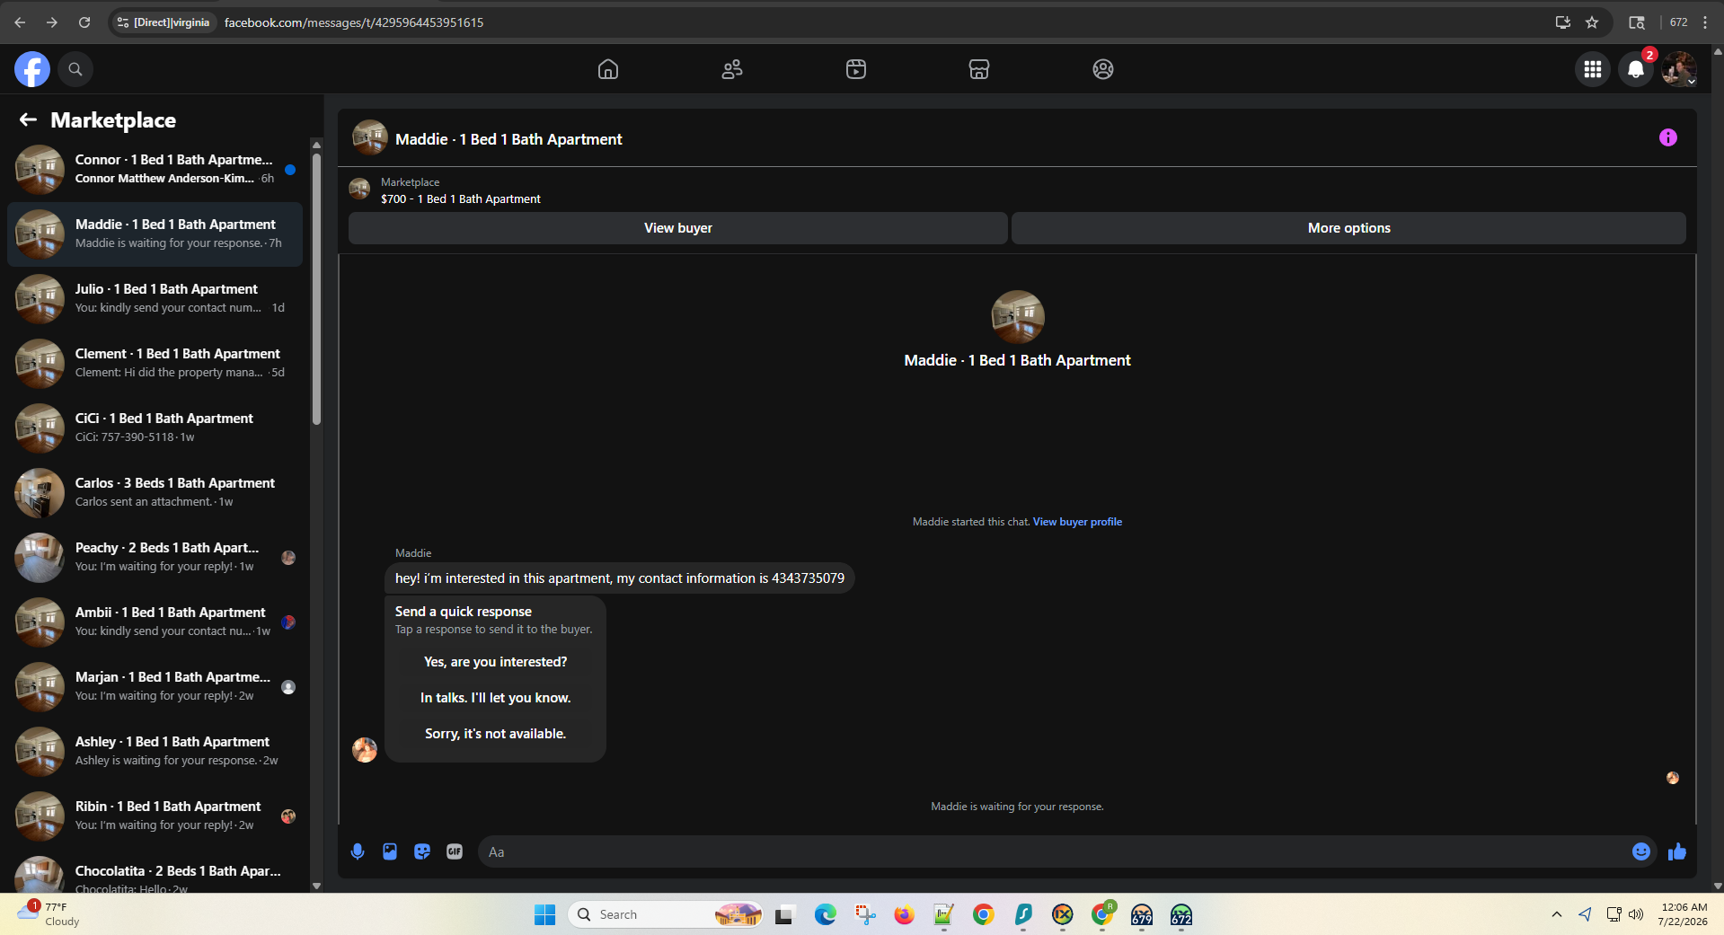Go back using the Marketplace arrow
Viewport: 1724px width, 935px height.
28,119
